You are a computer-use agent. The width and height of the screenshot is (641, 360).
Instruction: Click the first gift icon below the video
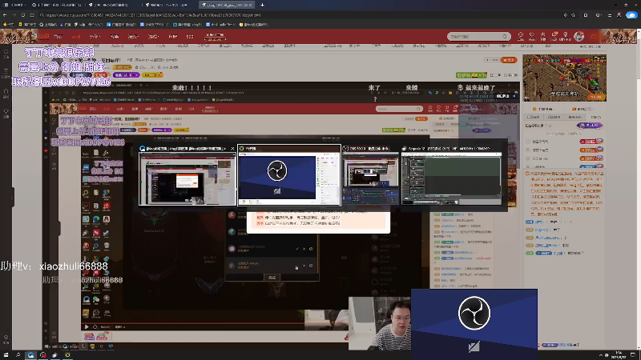[89, 336]
